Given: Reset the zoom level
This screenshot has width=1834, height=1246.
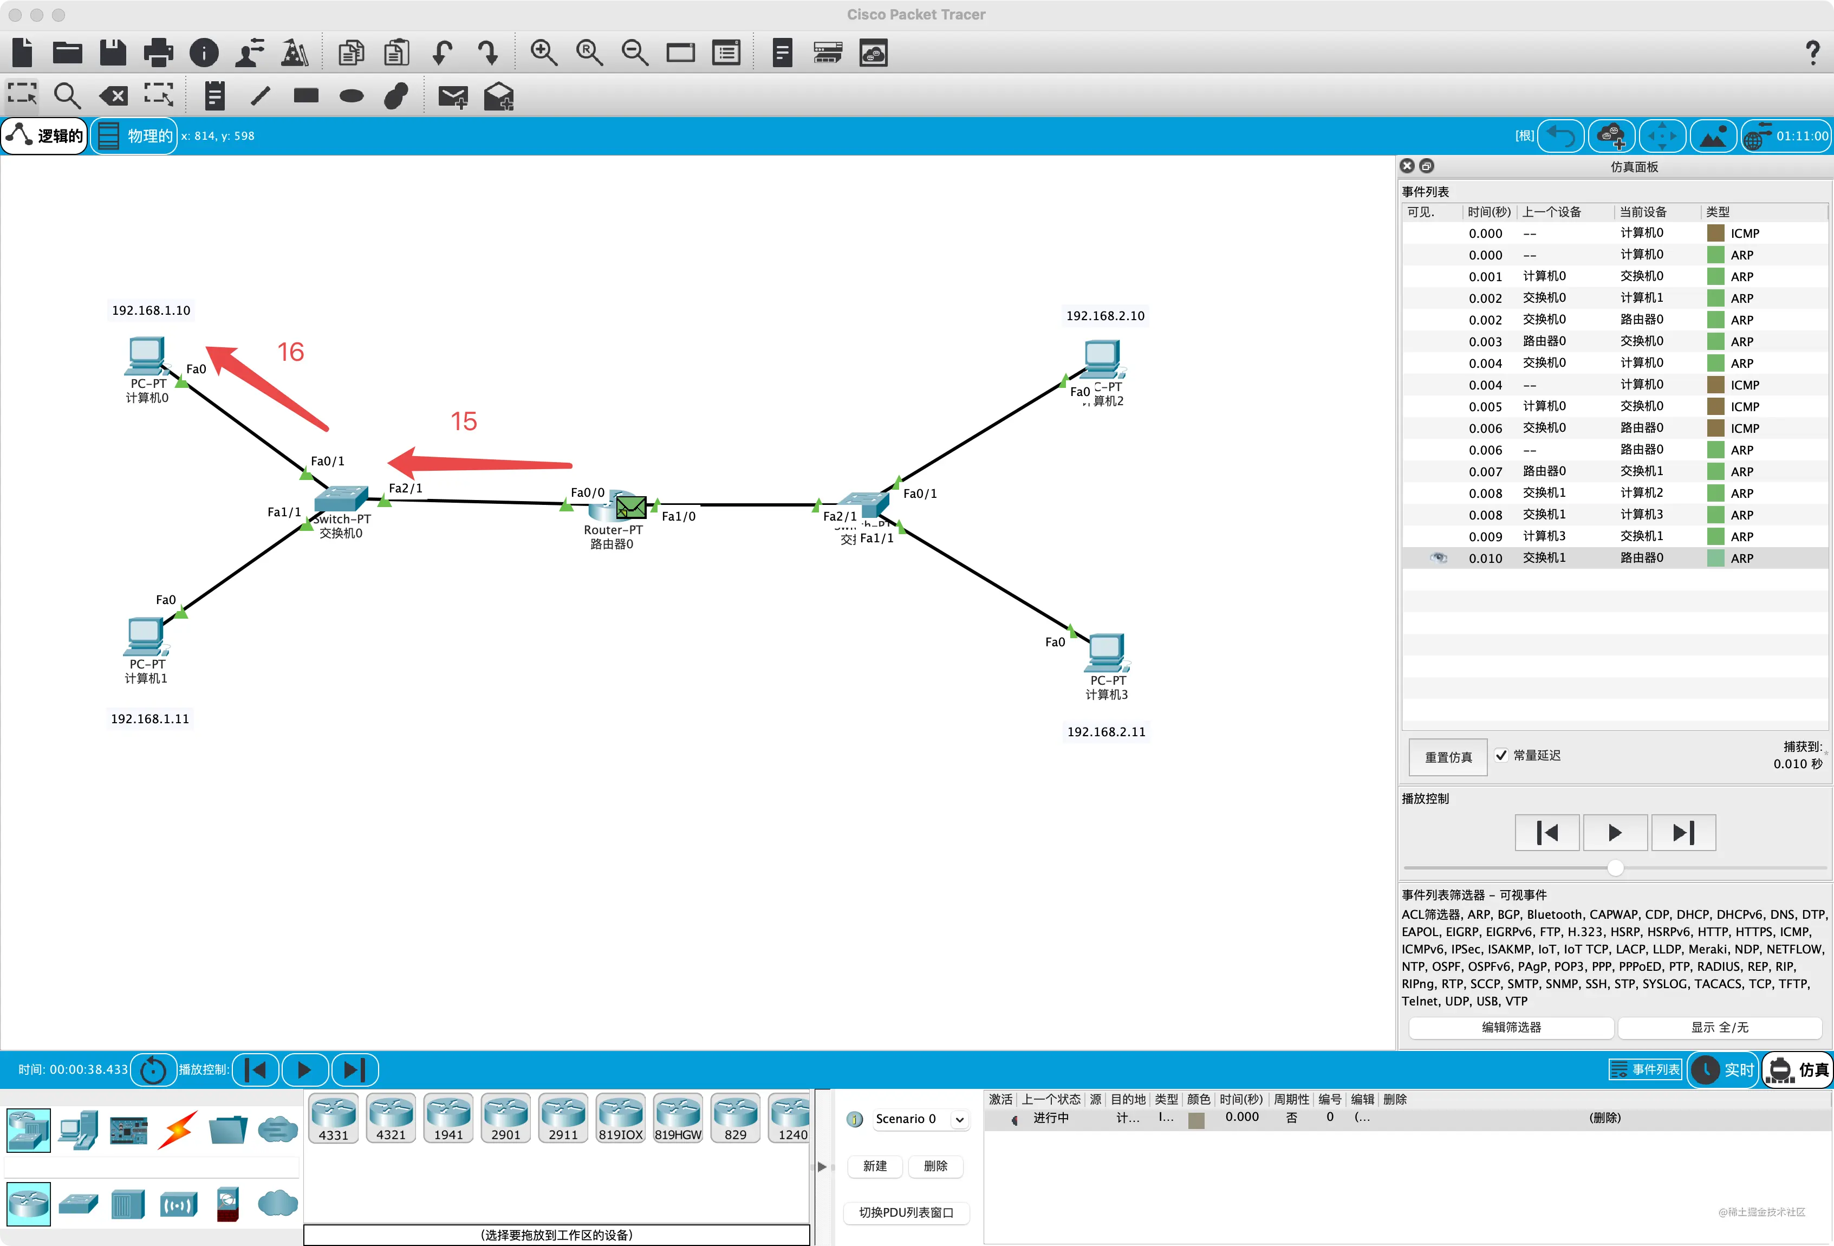Looking at the screenshot, I should pyautogui.click(x=589, y=53).
